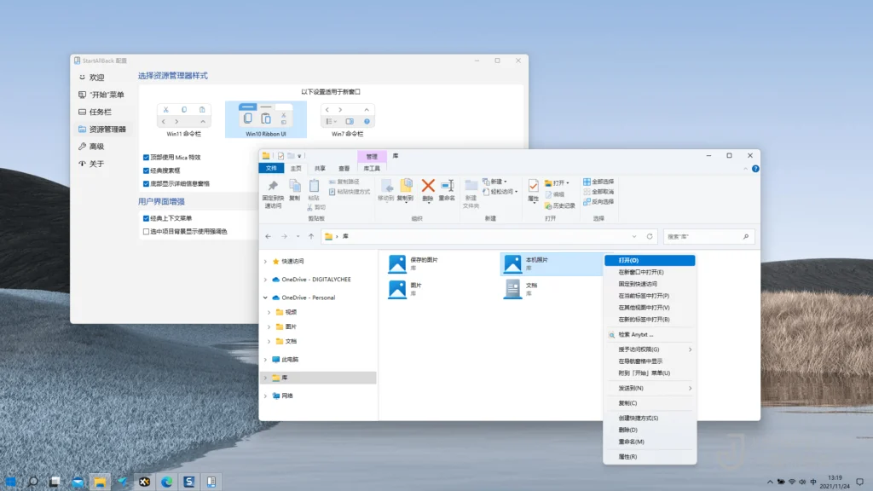This screenshot has height=491, width=873.
Task: Click the Explorer search box
Action: pyautogui.click(x=708, y=237)
